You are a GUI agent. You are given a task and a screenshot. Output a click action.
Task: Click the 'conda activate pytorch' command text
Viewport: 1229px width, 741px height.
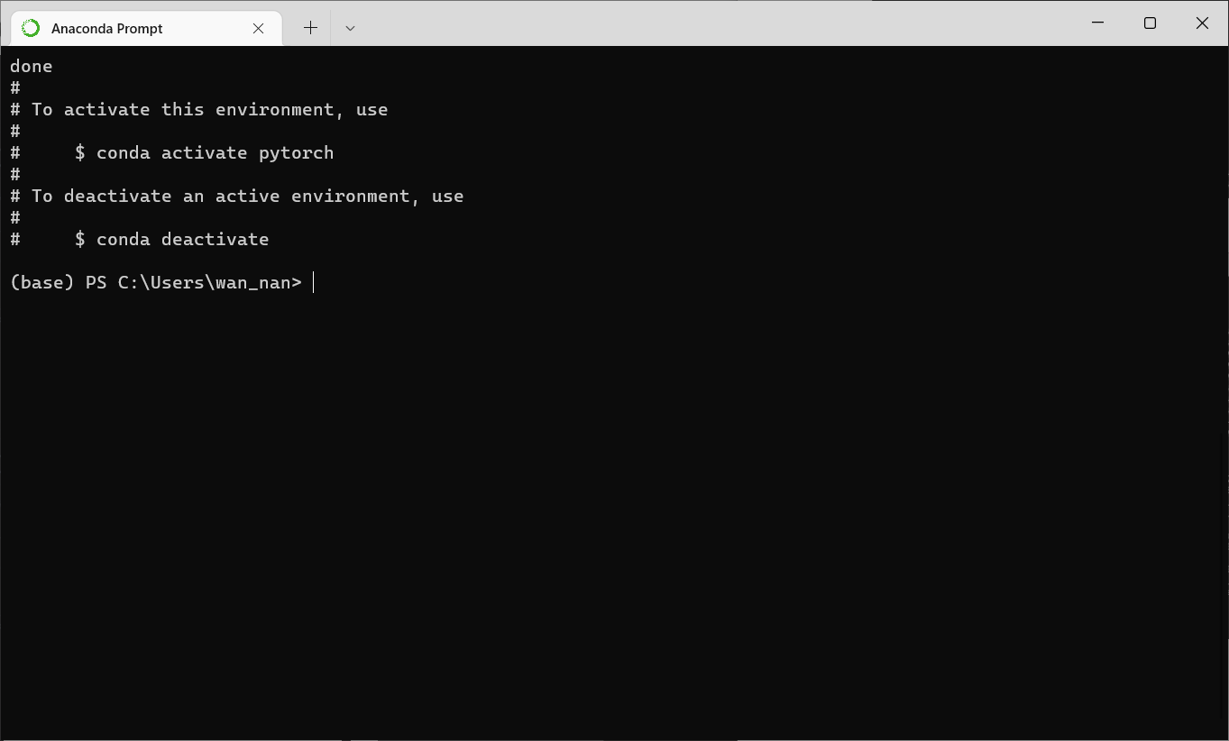coord(215,152)
